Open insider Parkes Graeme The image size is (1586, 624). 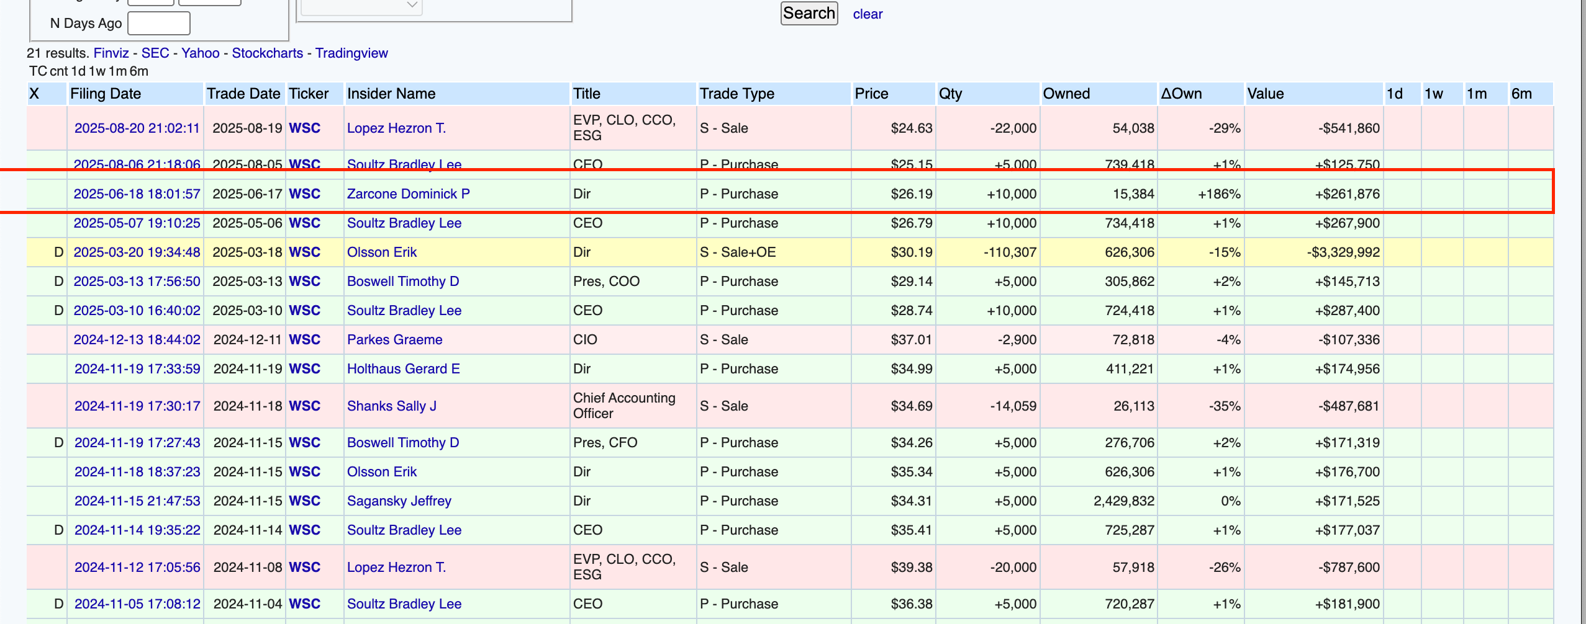(x=394, y=340)
